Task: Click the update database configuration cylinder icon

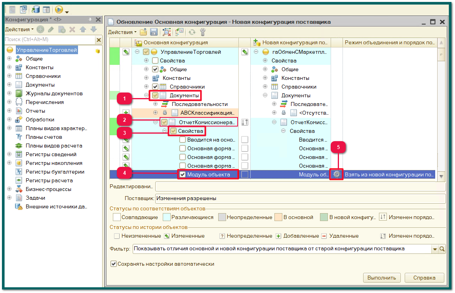Action: coord(35,9)
